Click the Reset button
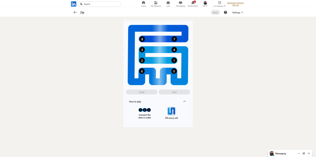The image size is (316, 157). (215, 12)
